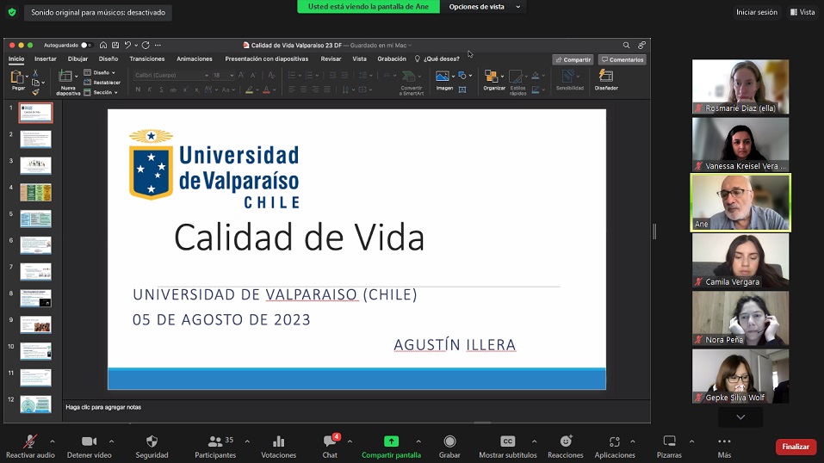The width and height of the screenshot is (824, 463).
Task: Open the Participantes panel
Action: click(215, 446)
